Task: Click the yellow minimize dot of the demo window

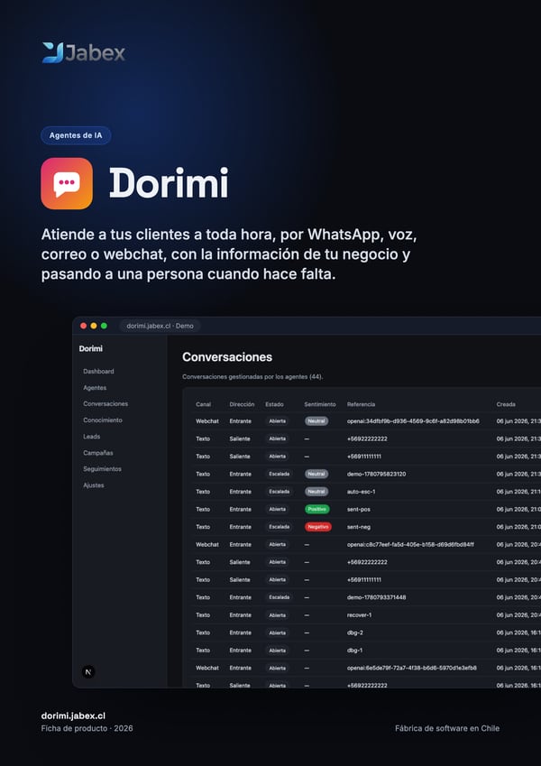Action: click(94, 326)
